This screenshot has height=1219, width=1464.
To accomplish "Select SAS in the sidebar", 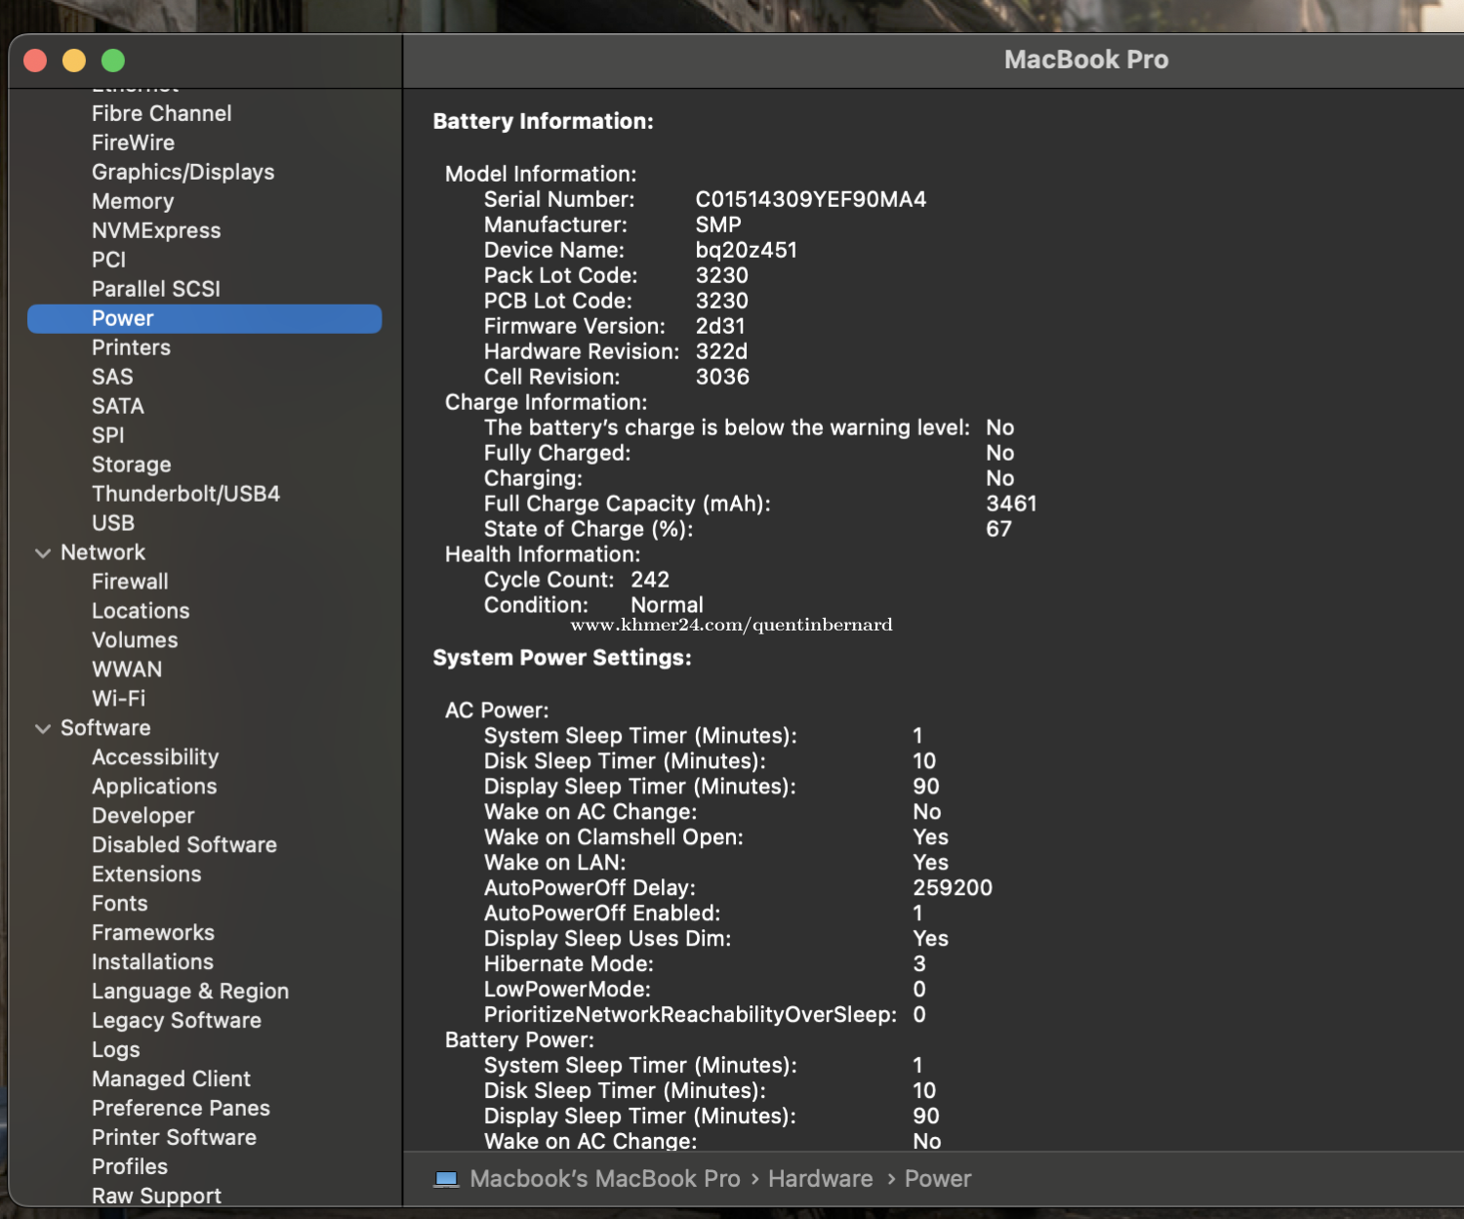I will point(112,377).
